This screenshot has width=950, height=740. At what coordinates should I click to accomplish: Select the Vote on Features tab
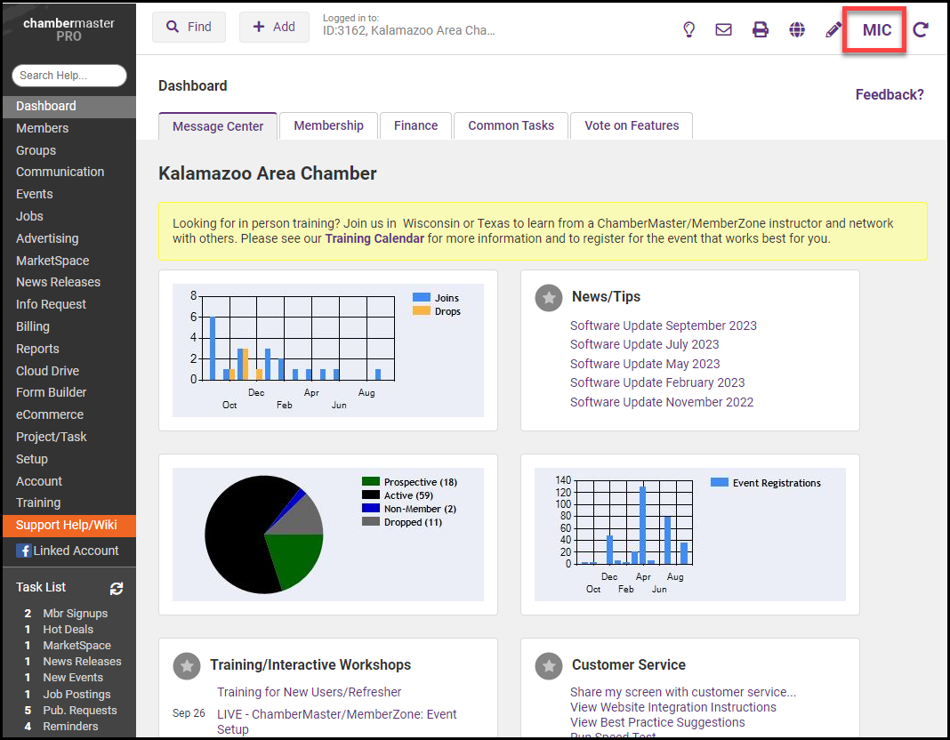pos(632,125)
